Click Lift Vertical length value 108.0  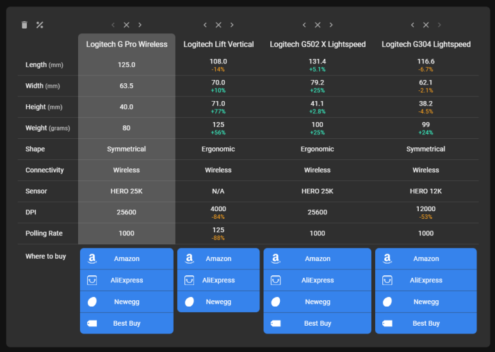coord(218,61)
